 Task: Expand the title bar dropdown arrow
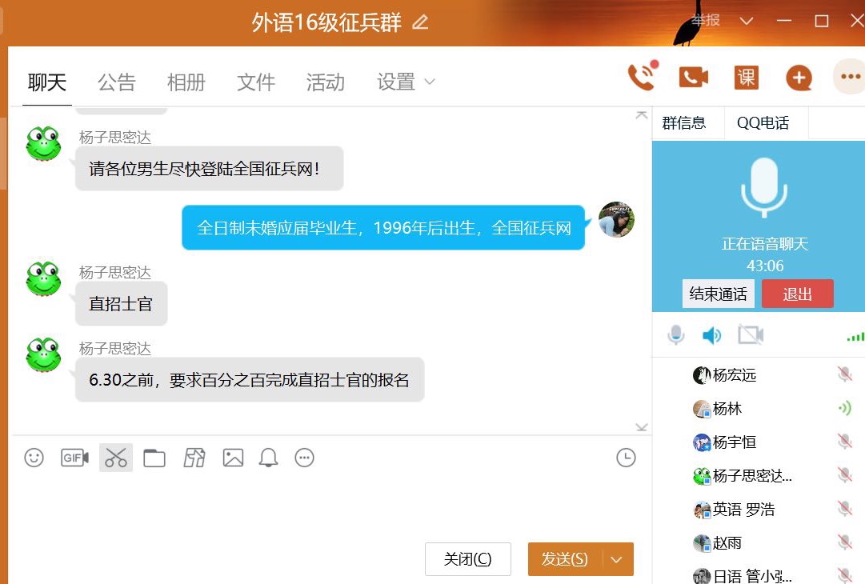(746, 21)
